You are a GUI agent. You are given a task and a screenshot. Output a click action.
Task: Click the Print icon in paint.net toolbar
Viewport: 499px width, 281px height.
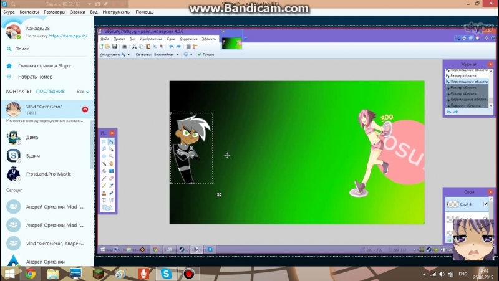click(124, 46)
